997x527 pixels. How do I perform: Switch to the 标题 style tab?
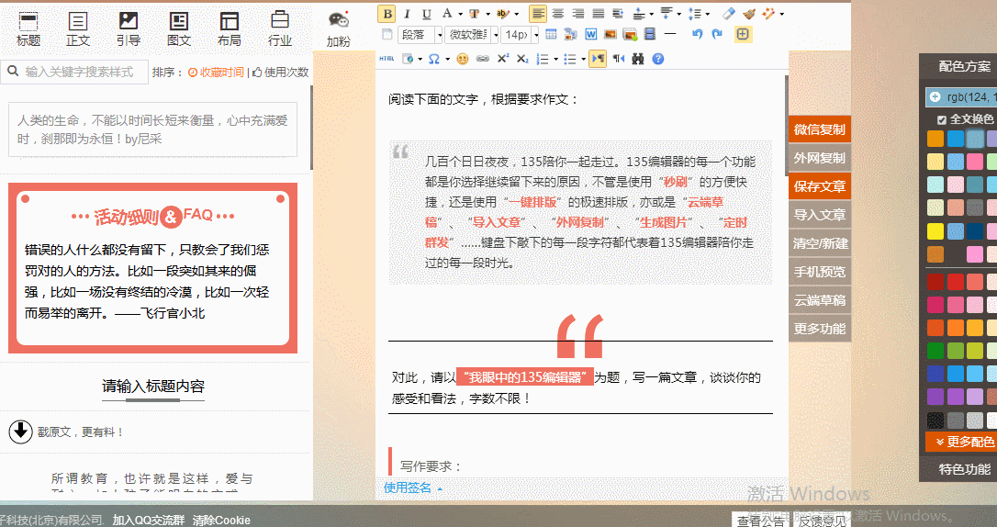coord(28,28)
